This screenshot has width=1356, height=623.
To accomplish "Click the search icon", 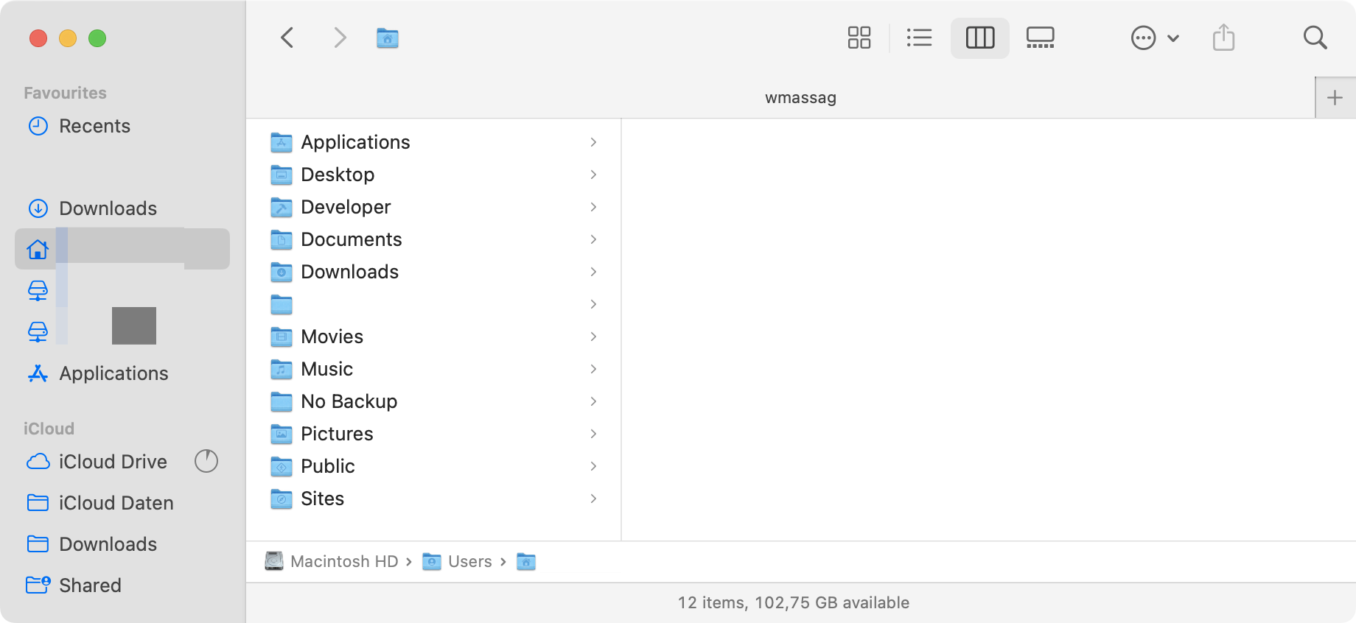I will (1315, 38).
